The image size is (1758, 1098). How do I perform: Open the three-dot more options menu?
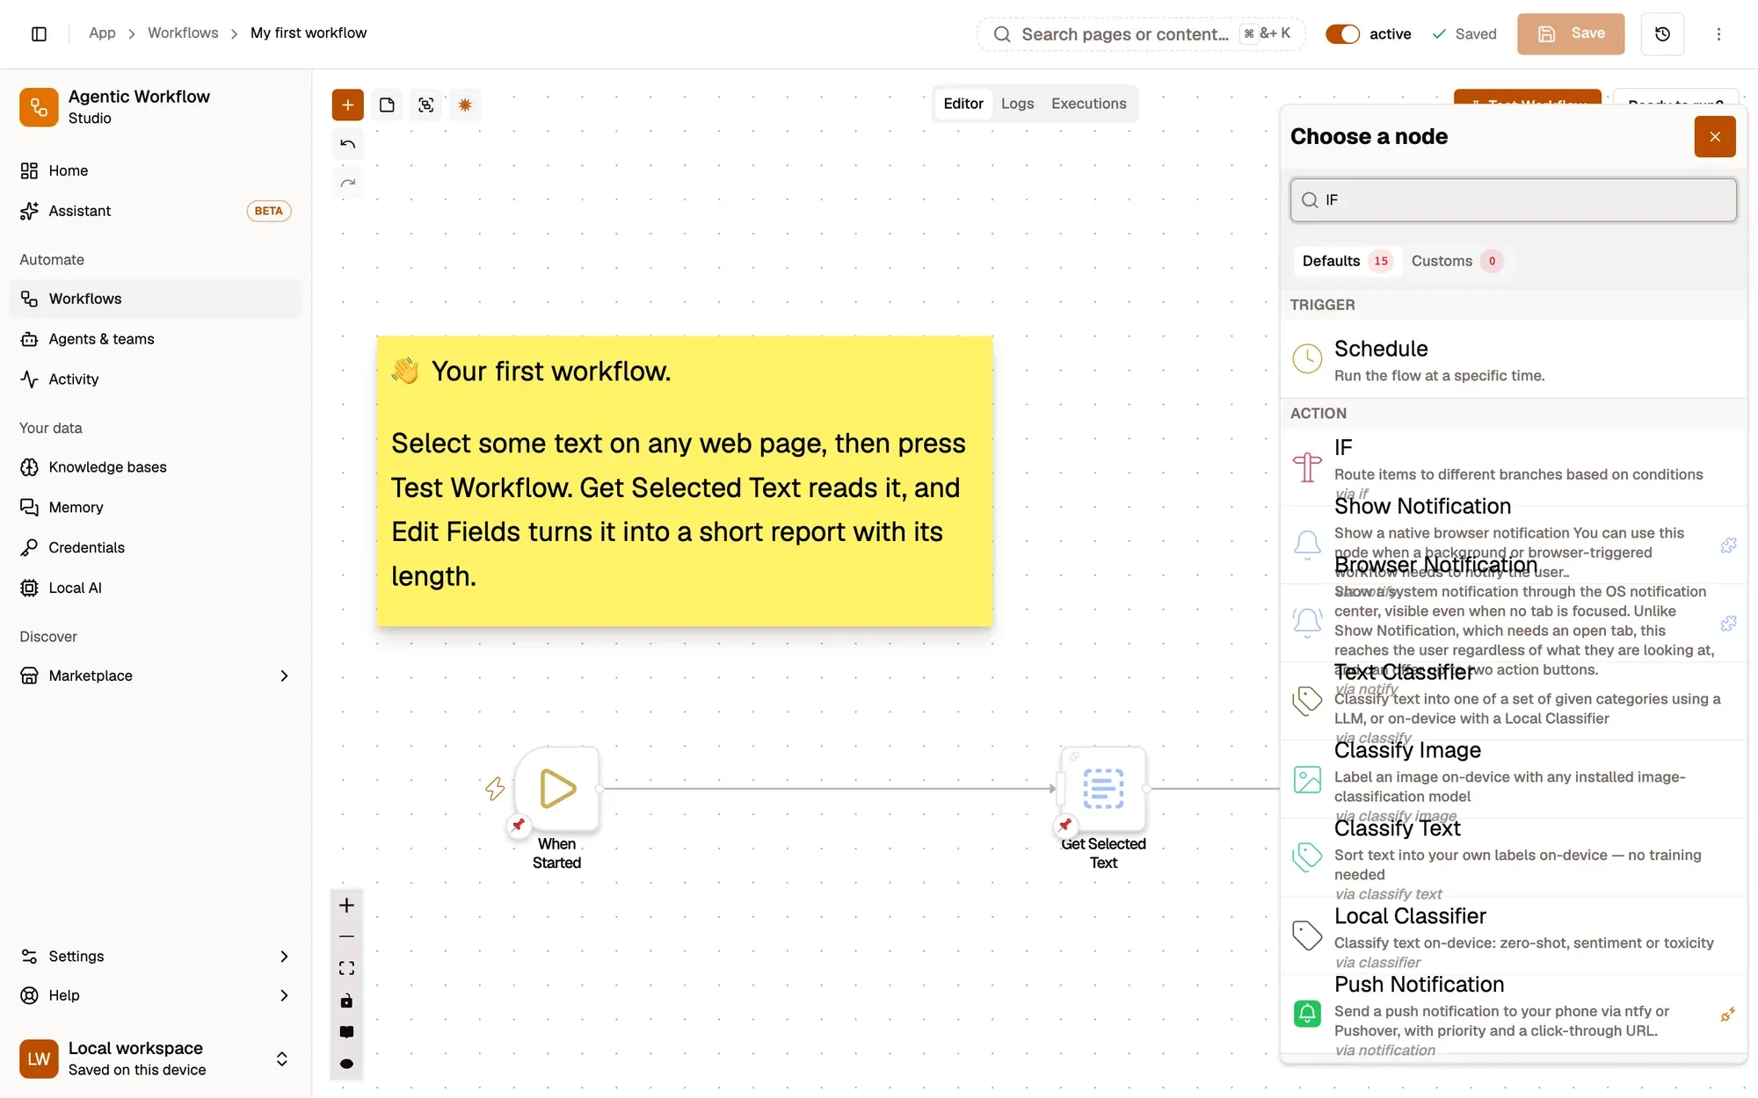tap(1718, 33)
